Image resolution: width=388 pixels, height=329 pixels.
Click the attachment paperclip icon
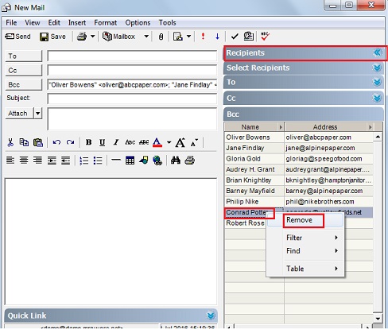pyautogui.click(x=161, y=37)
